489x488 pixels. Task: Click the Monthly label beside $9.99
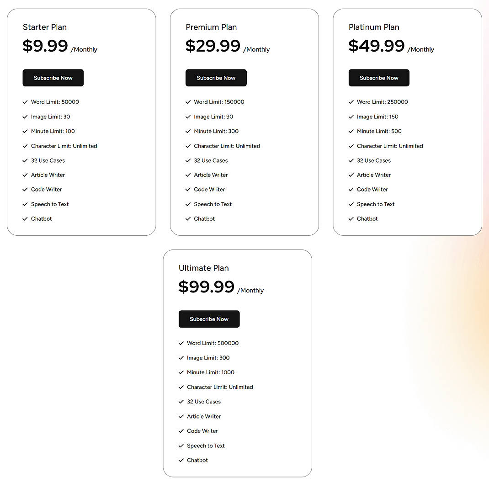[x=85, y=50]
